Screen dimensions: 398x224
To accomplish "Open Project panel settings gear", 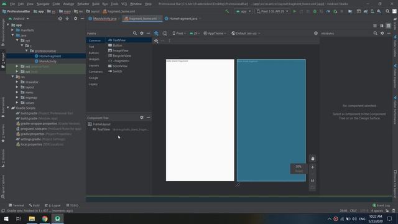I will coord(75,19).
